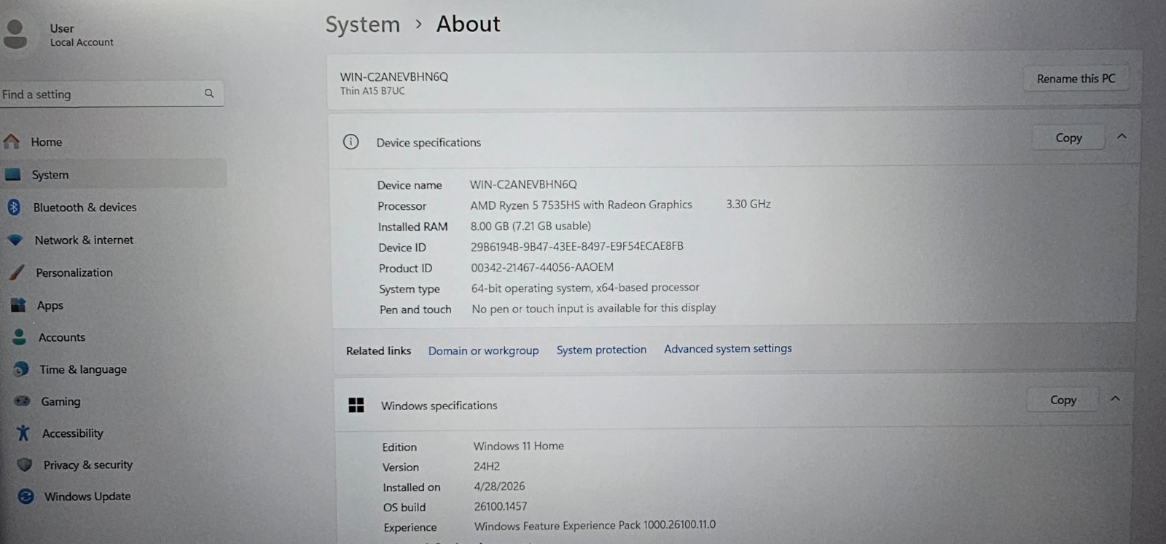Click the Bluetooth icon in sidebar

pos(14,207)
